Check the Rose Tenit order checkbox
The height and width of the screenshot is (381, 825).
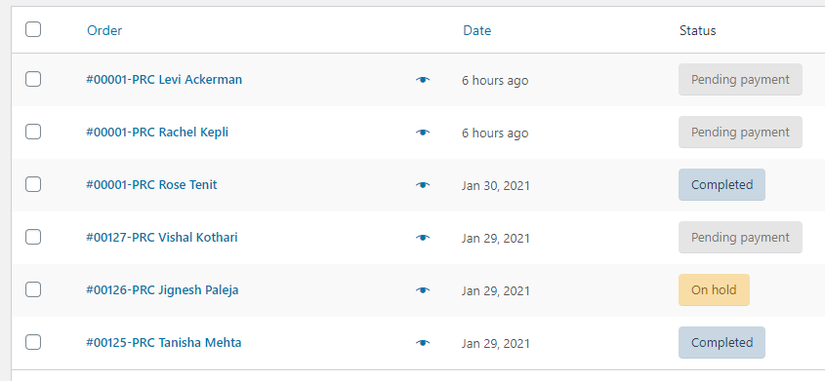point(33,184)
